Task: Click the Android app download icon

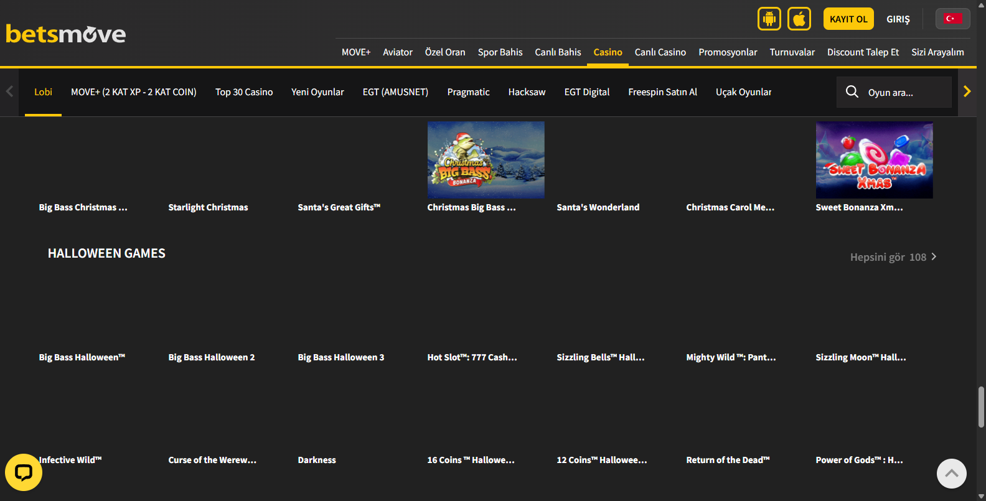Action: (769, 19)
